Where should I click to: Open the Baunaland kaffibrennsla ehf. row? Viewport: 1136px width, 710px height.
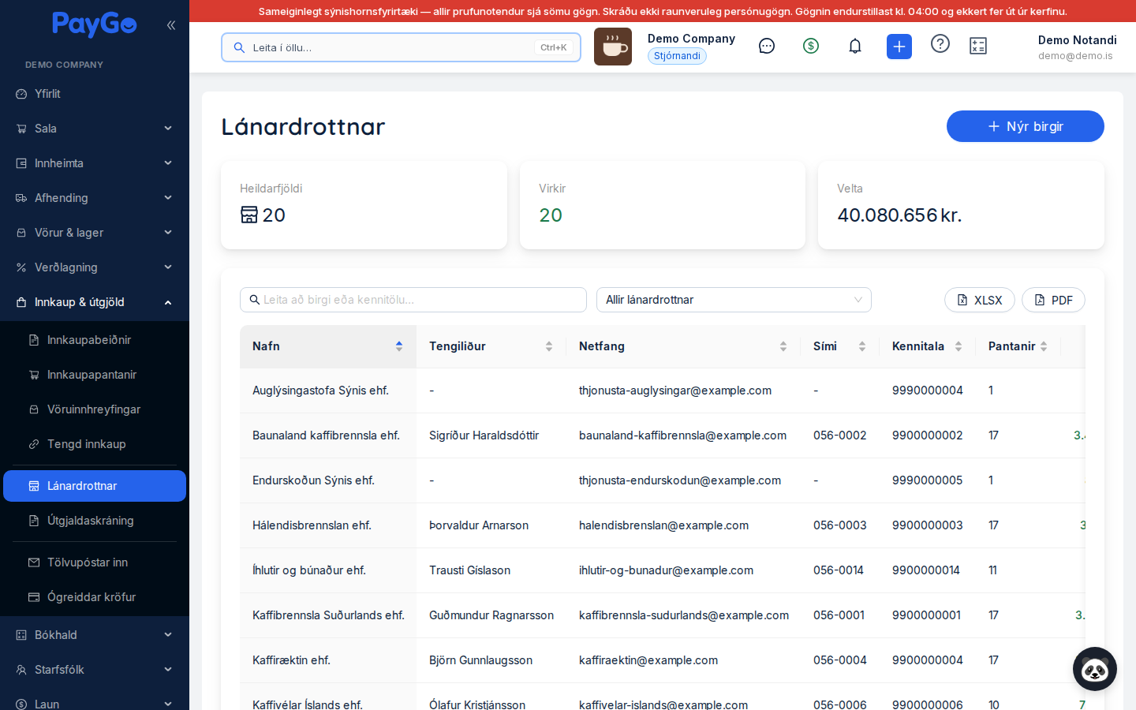tap(663, 435)
